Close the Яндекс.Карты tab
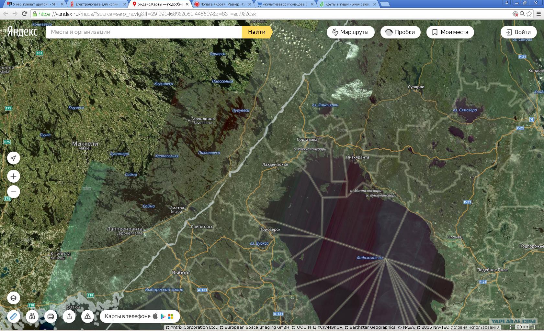544x331 pixels. [x=187, y=5]
